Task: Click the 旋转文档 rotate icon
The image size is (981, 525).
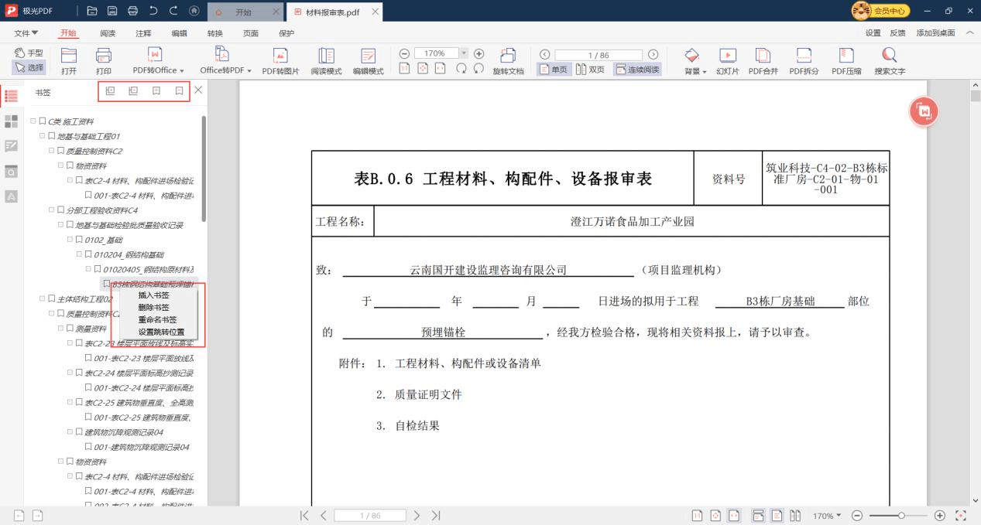Action: pos(508,59)
